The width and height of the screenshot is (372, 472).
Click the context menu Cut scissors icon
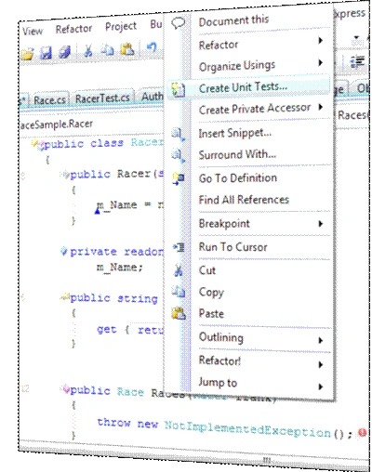(x=179, y=270)
